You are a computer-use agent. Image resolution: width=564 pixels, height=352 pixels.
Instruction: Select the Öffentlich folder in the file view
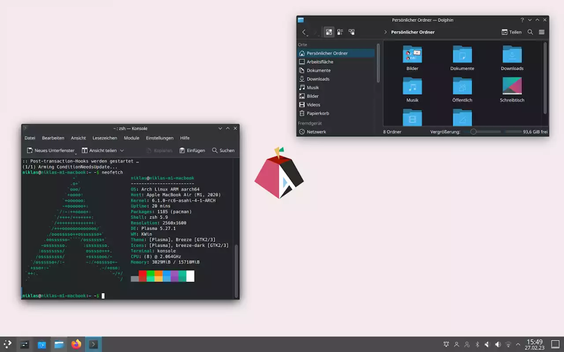[x=462, y=90]
